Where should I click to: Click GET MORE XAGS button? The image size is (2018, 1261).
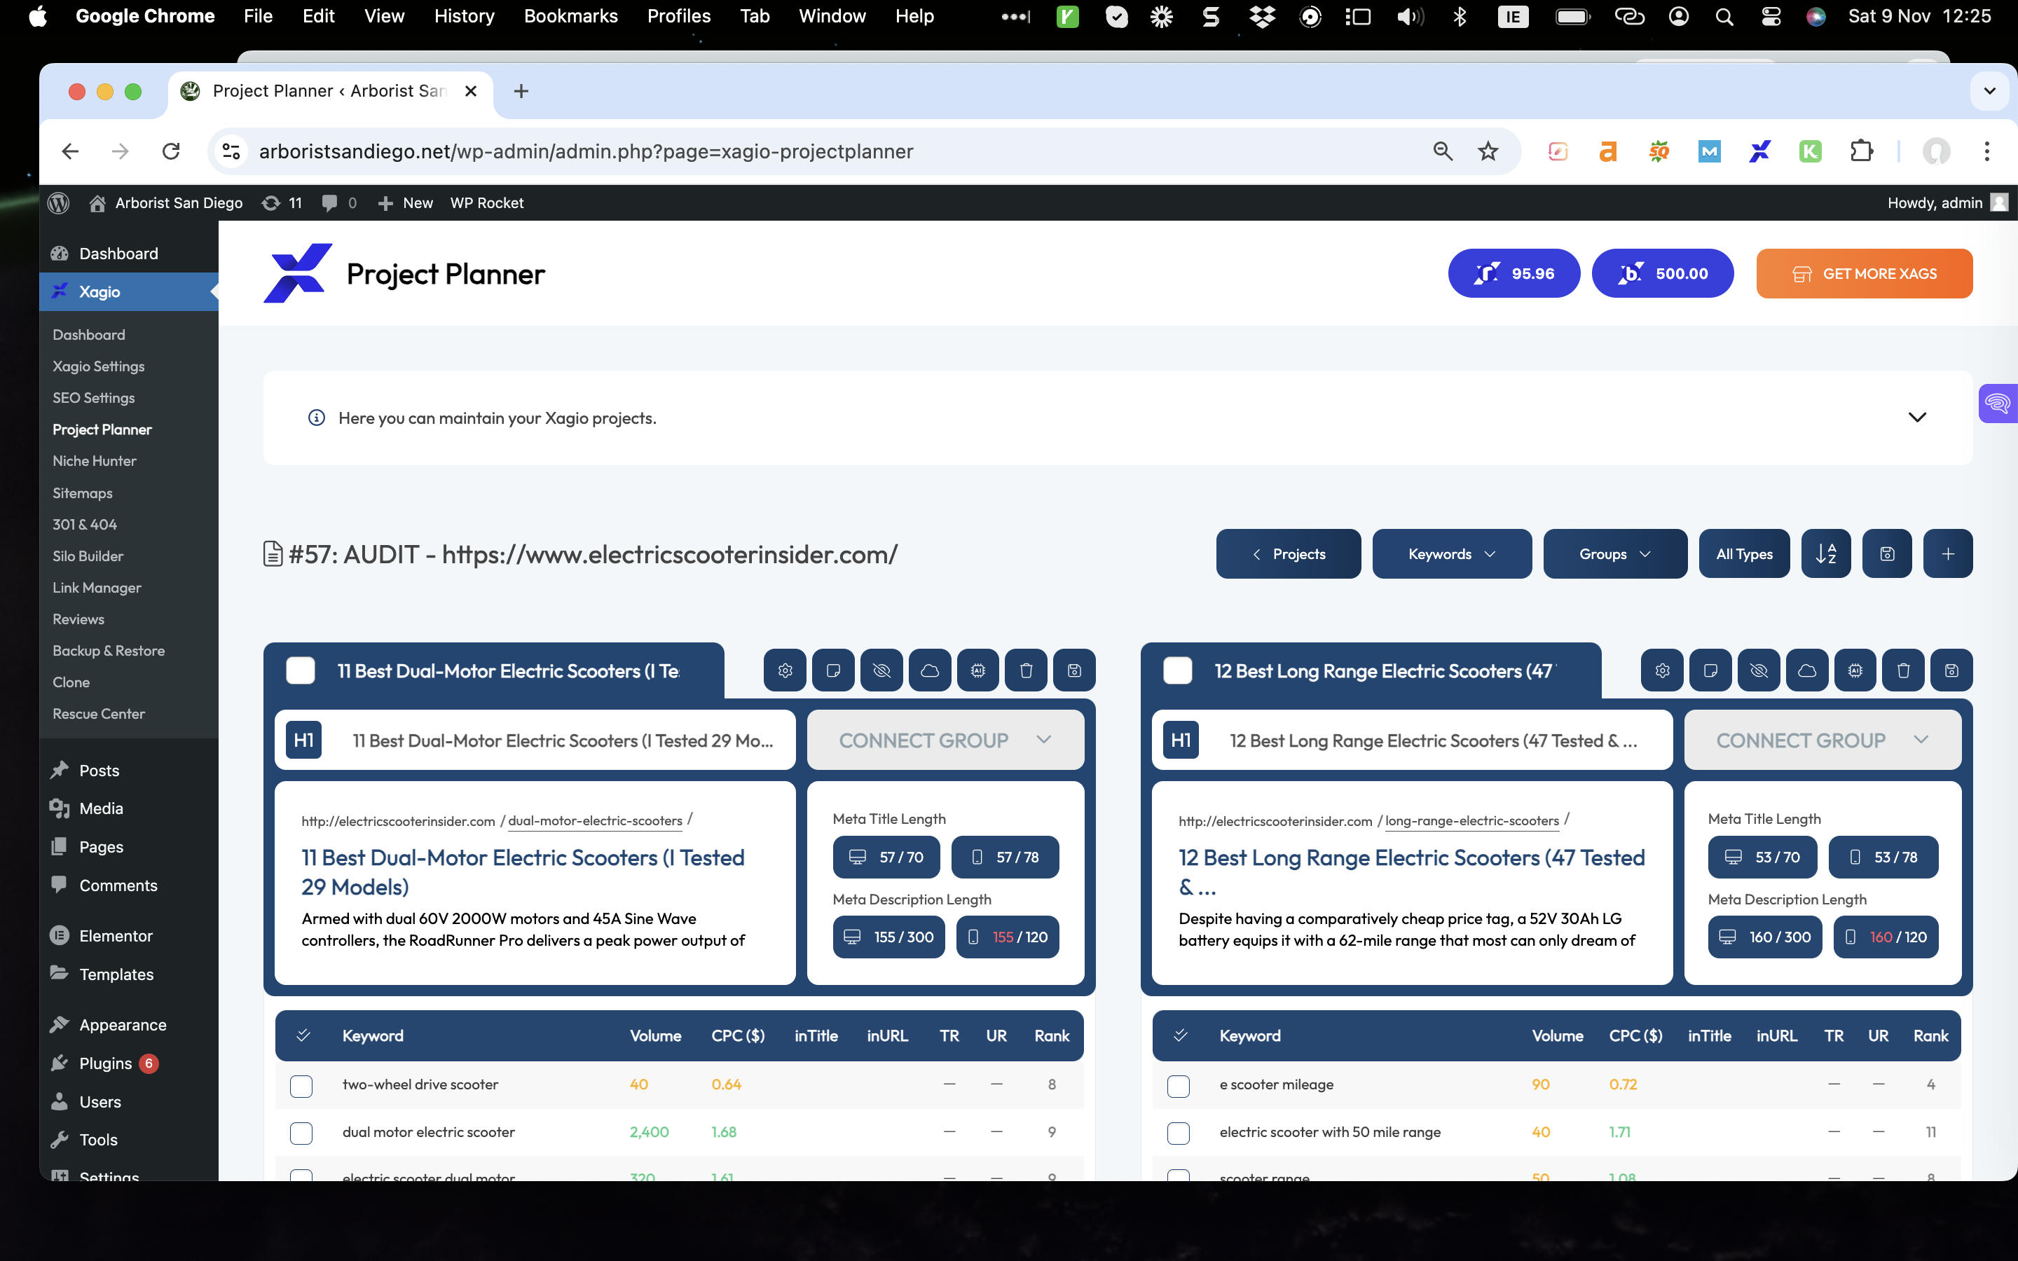pos(1864,273)
